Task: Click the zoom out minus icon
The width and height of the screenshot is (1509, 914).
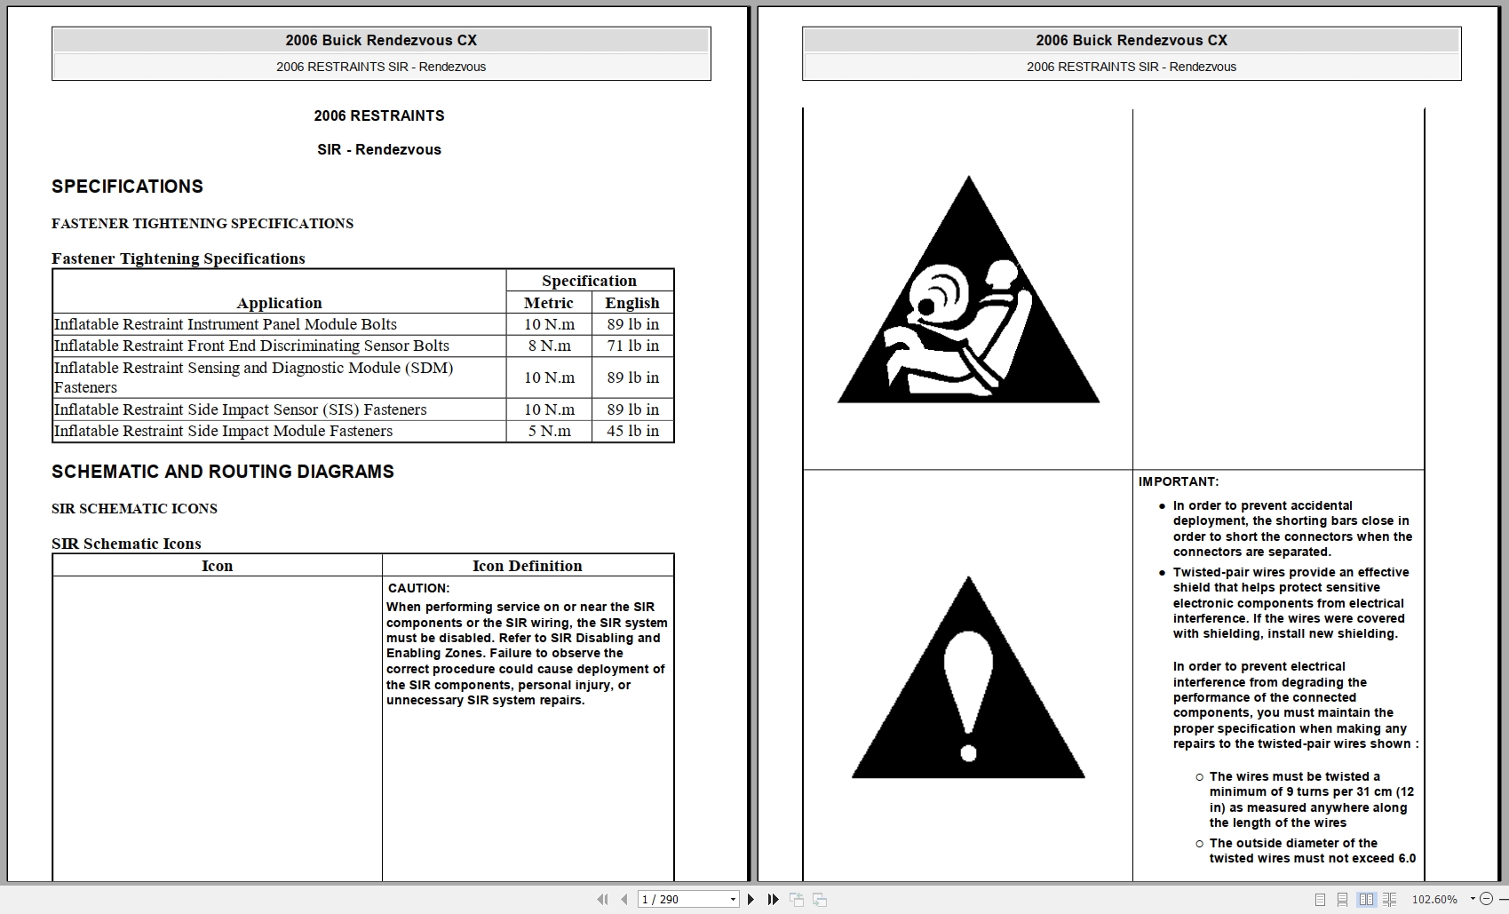Action: click(x=1485, y=900)
